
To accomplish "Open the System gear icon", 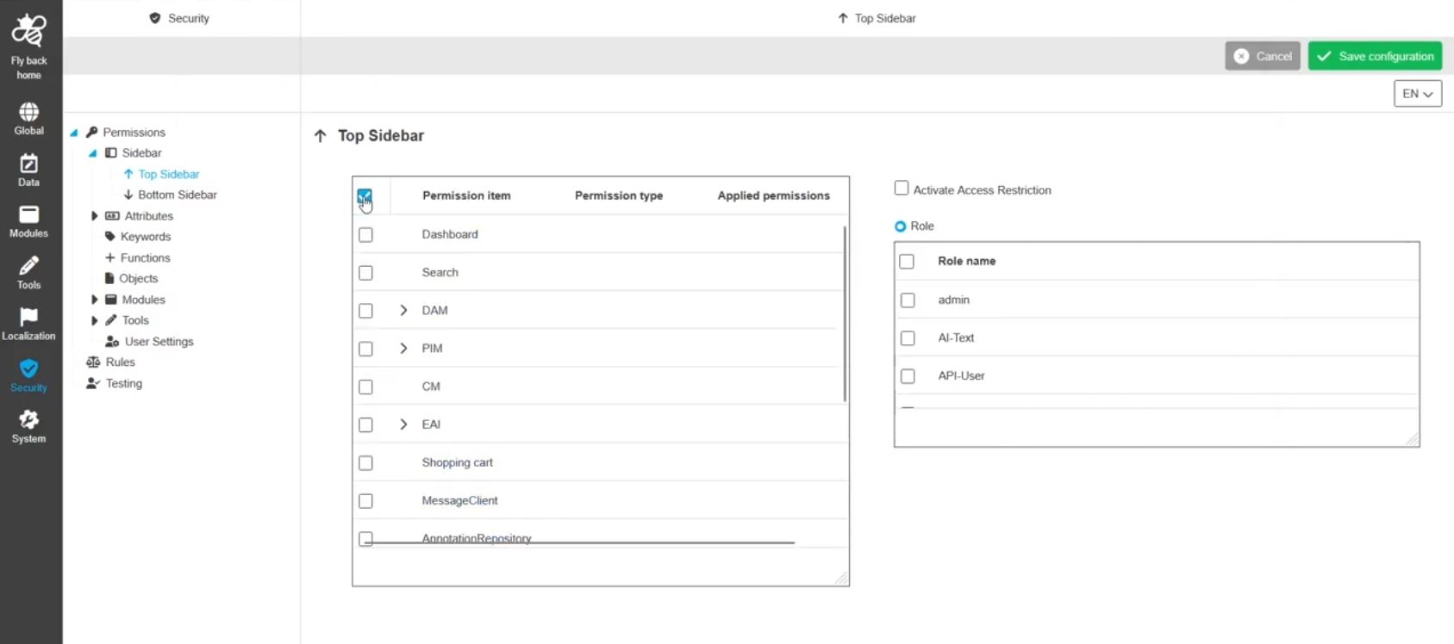I will [28, 420].
